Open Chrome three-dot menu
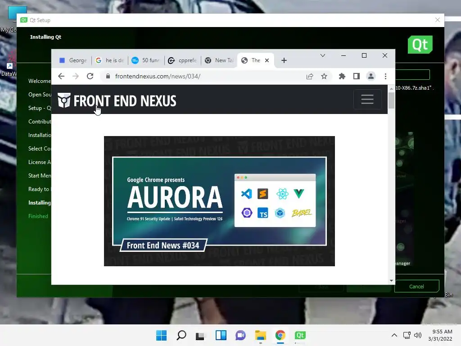461x346 pixels. (x=385, y=77)
